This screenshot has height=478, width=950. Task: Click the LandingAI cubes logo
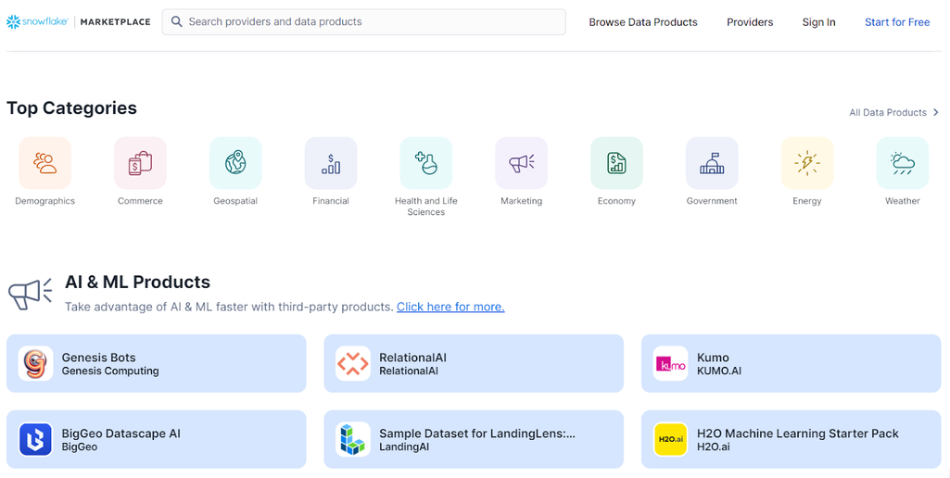[353, 439]
